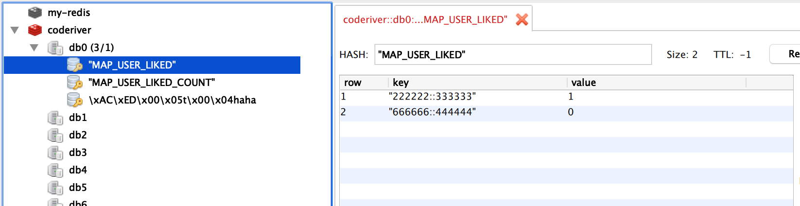Click the TTL: -1 label
The image size is (800, 206).
pyautogui.click(x=732, y=54)
